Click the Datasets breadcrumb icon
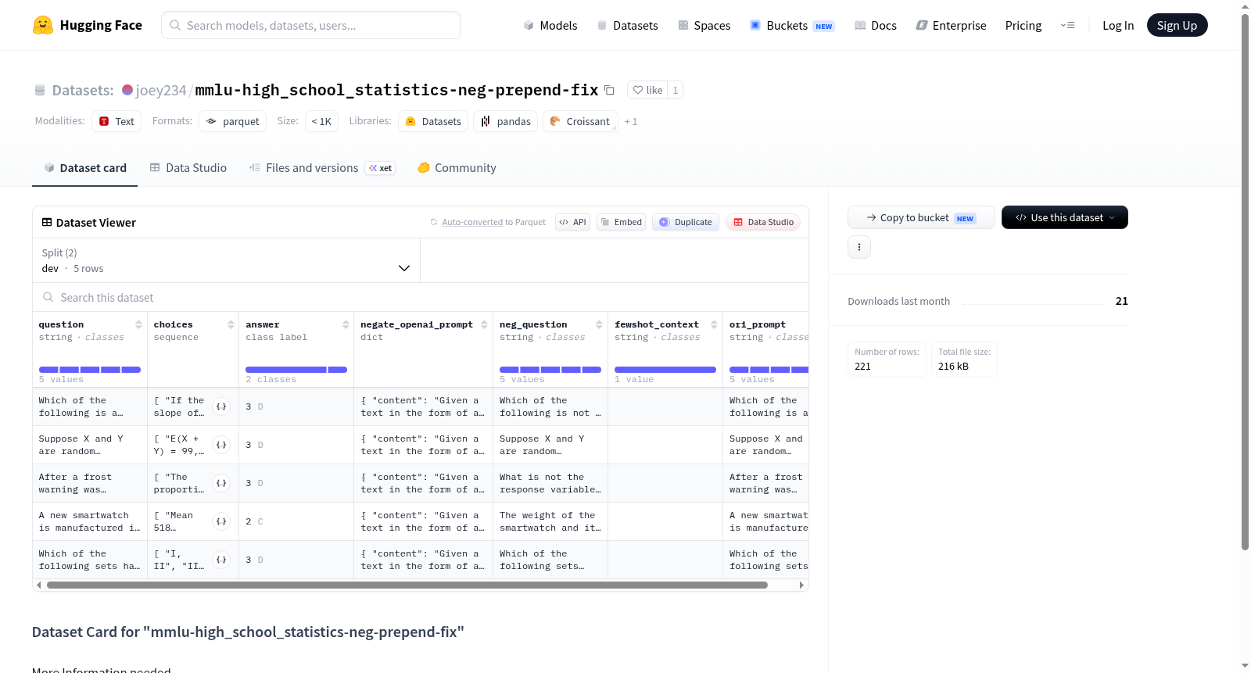Image resolution: width=1251 pixels, height=673 pixels. pos(40,91)
